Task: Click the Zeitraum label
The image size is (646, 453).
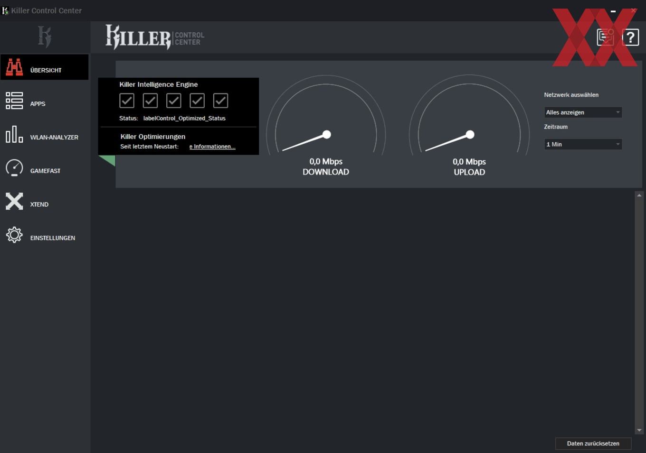Action: (x=556, y=127)
